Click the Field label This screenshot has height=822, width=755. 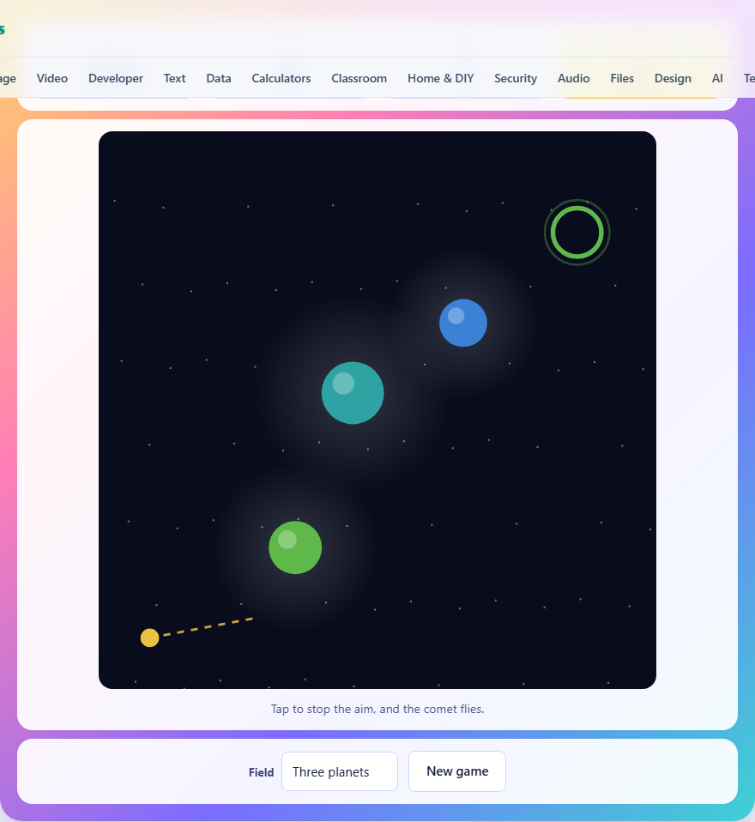click(261, 772)
